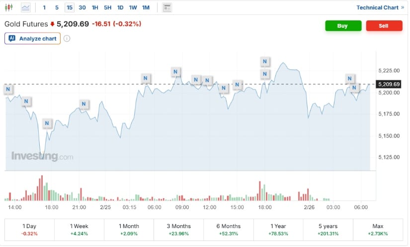Screen dimensions: 410x247
Task: Select the 15-minute interval
Action: 69,7
